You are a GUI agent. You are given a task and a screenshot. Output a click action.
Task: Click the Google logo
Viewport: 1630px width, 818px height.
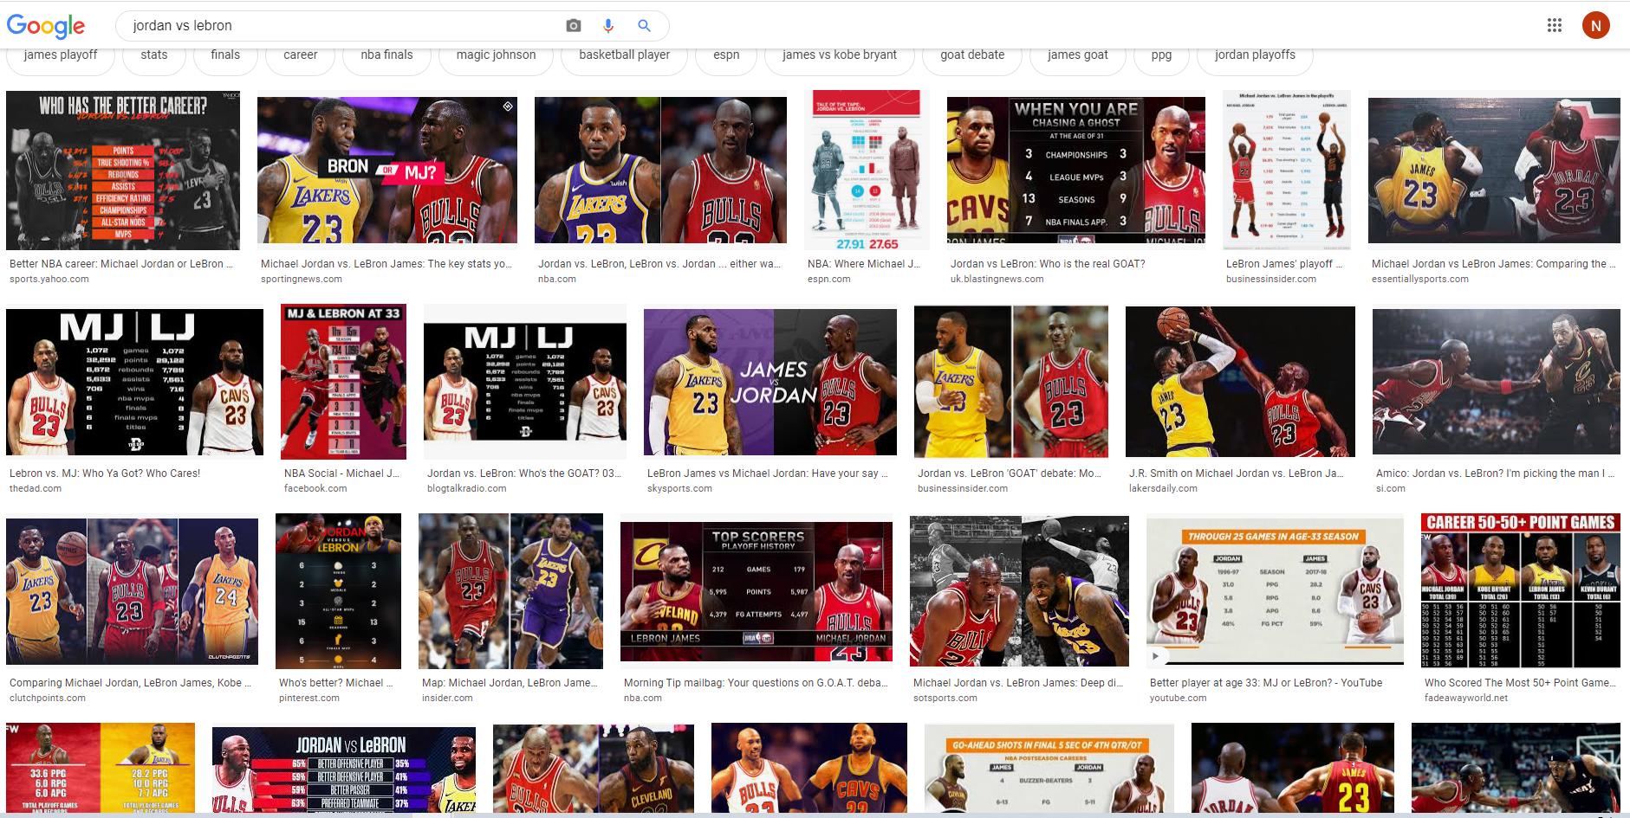pos(46,26)
